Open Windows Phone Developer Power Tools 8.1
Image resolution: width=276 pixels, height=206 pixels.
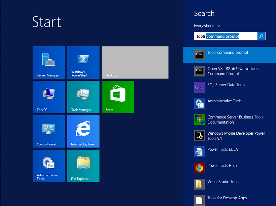tap(236, 136)
